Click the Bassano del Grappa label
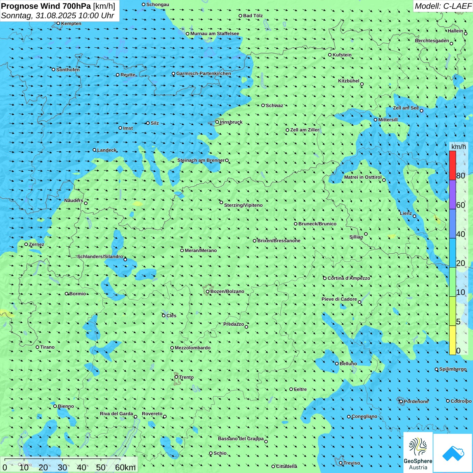 (241, 439)
